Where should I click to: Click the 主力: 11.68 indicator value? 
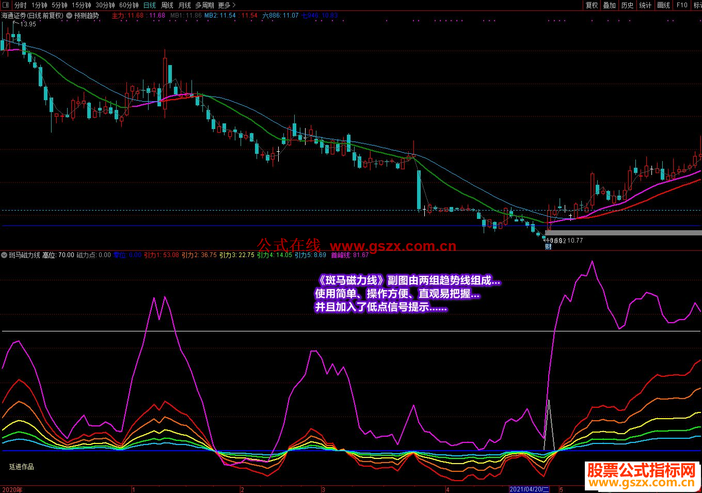pos(128,15)
